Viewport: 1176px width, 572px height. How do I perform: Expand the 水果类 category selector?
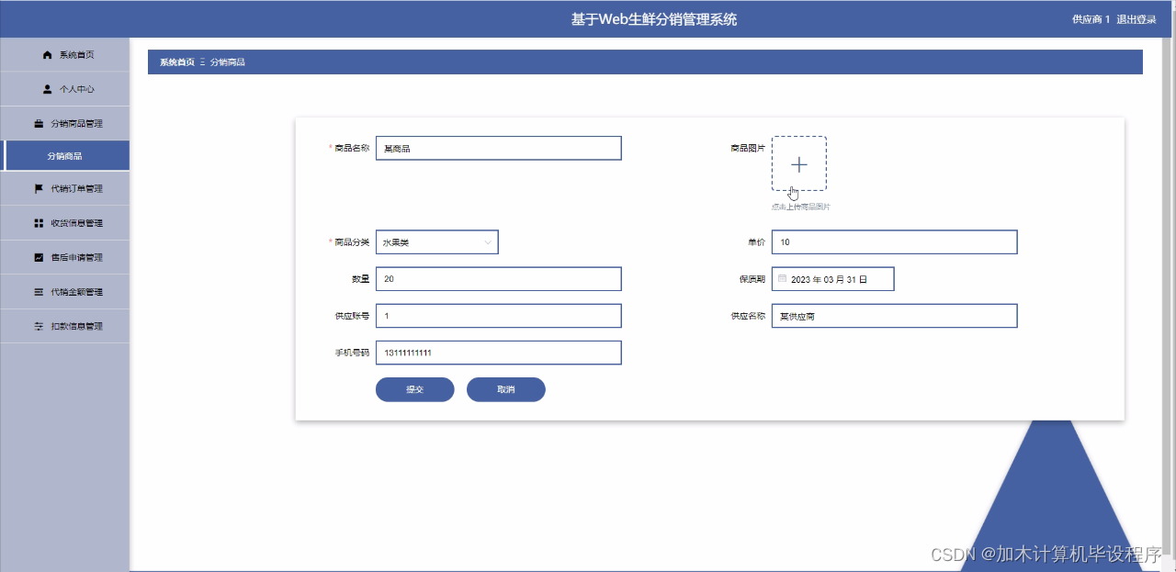pyautogui.click(x=436, y=241)
